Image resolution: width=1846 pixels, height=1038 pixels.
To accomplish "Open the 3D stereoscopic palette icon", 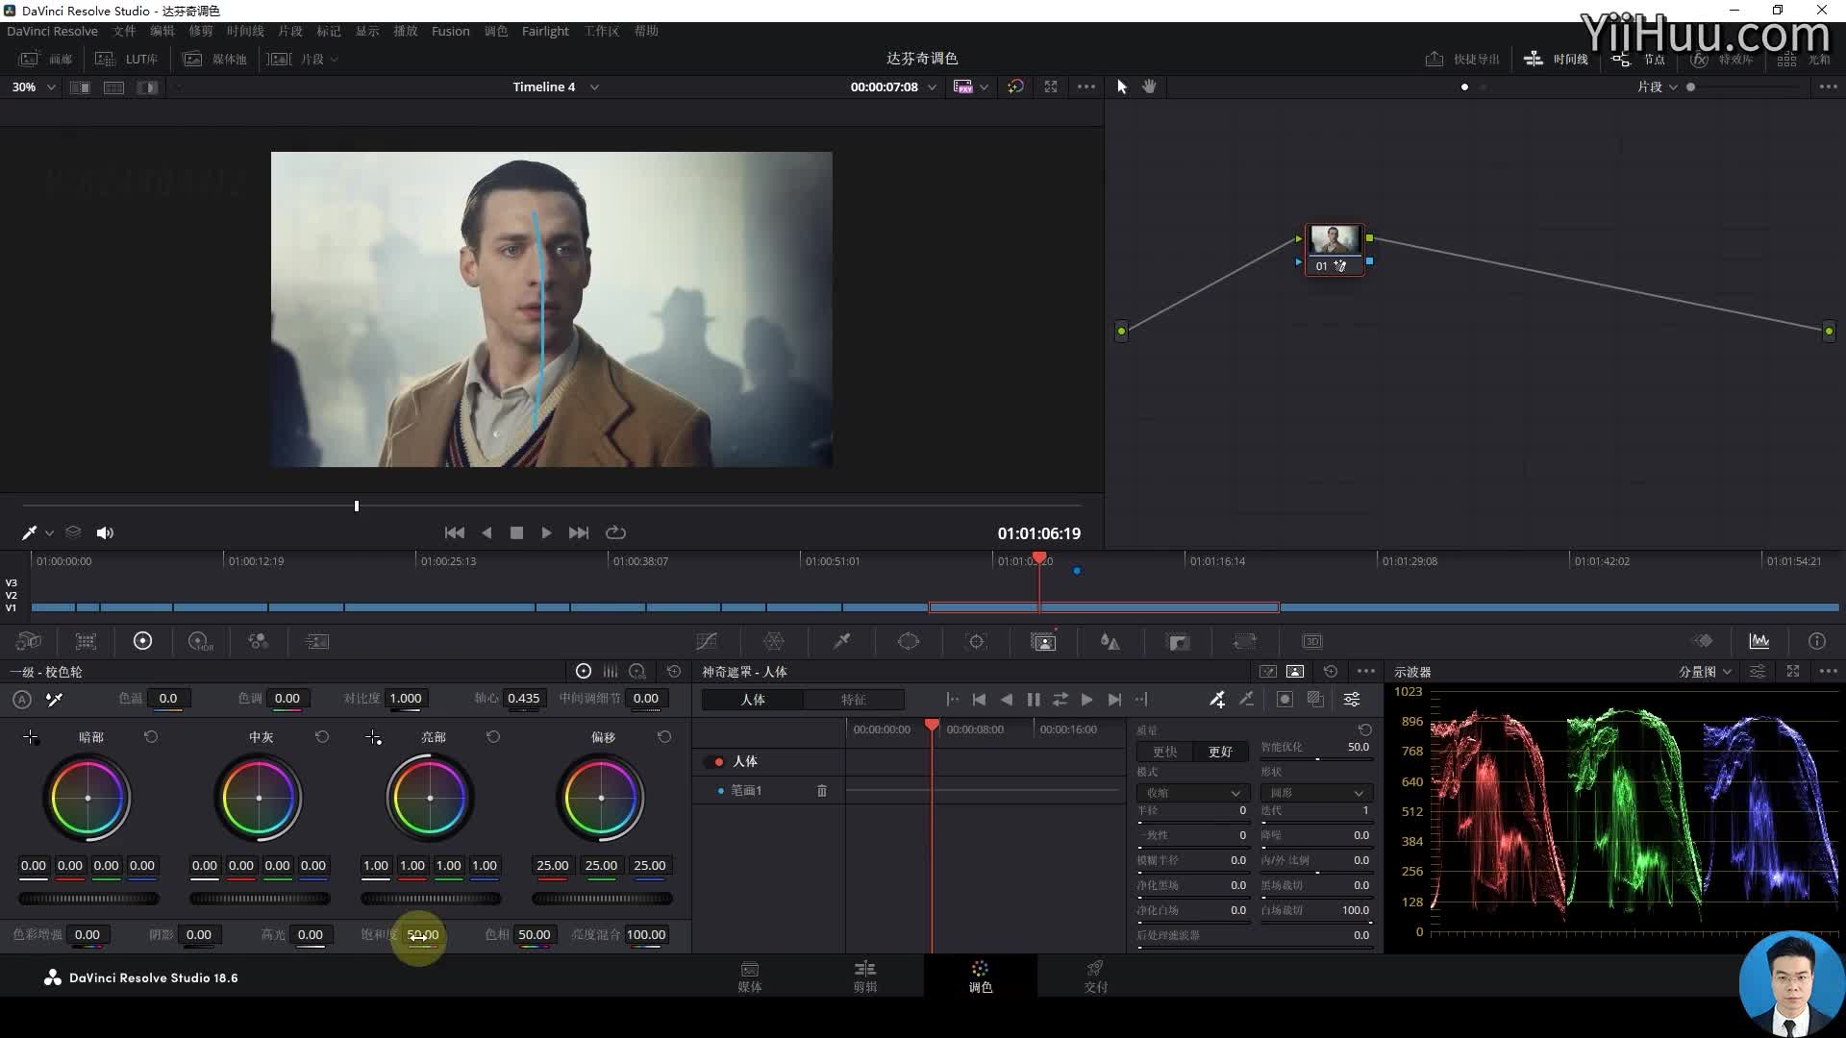I will point(1312,641).
